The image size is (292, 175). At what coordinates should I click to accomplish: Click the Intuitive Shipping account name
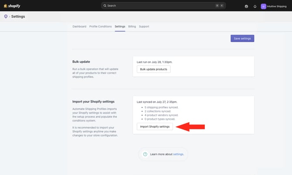277,7
